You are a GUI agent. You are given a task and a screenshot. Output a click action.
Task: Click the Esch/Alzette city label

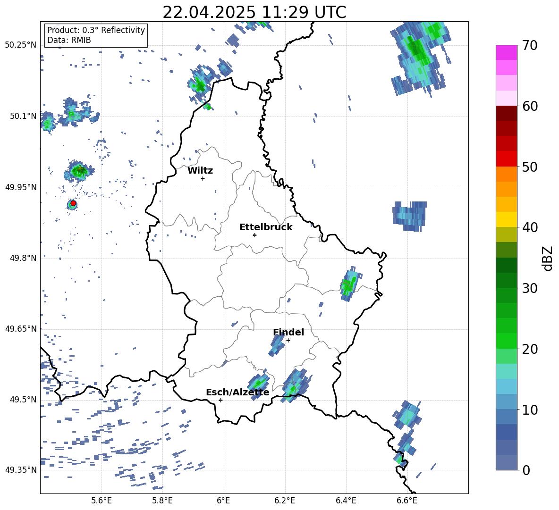coord(237,392)
